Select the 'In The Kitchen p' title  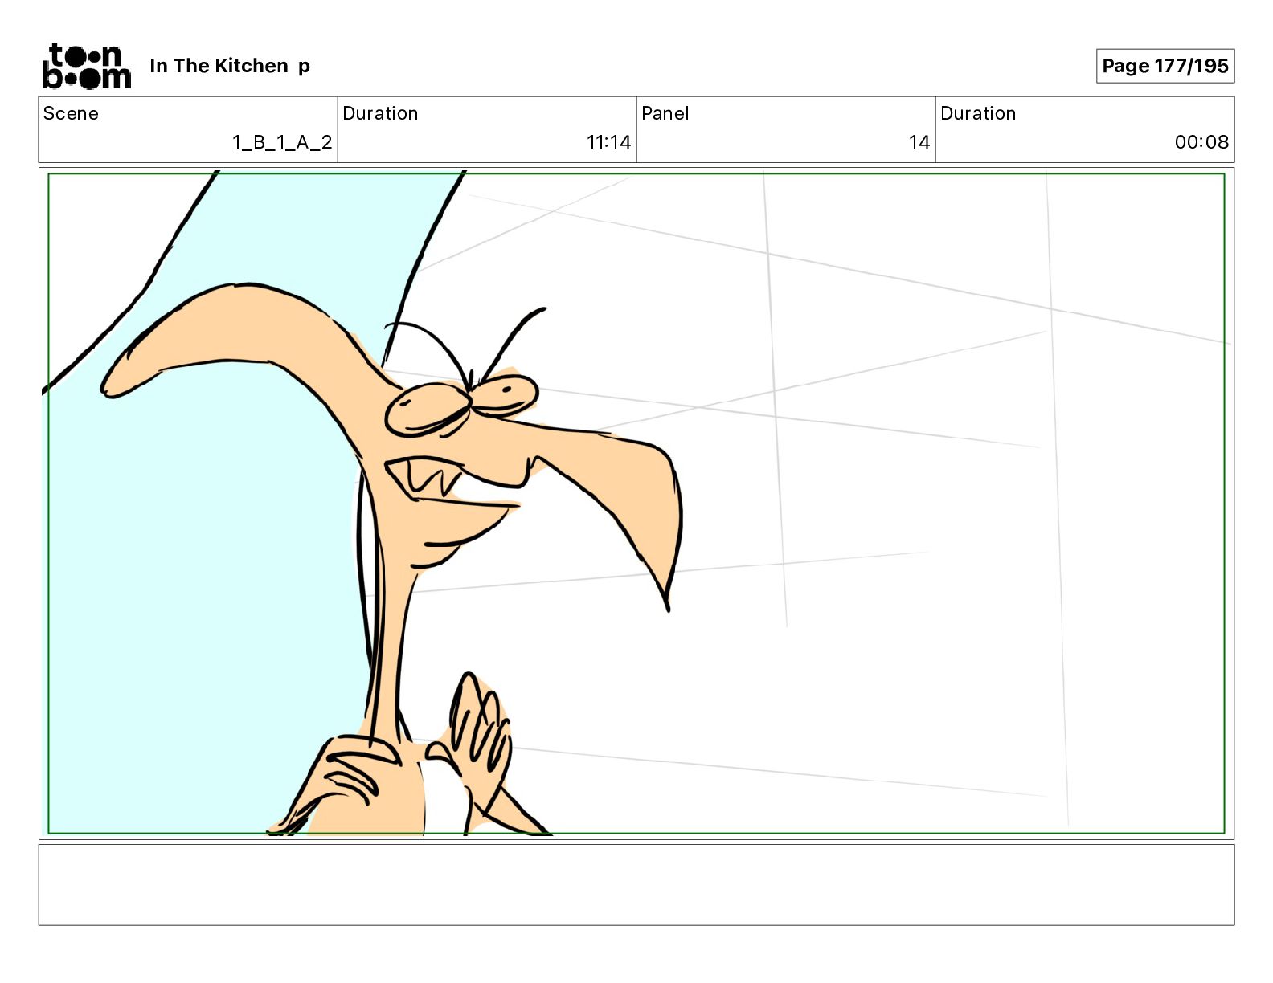pos(230,66)
